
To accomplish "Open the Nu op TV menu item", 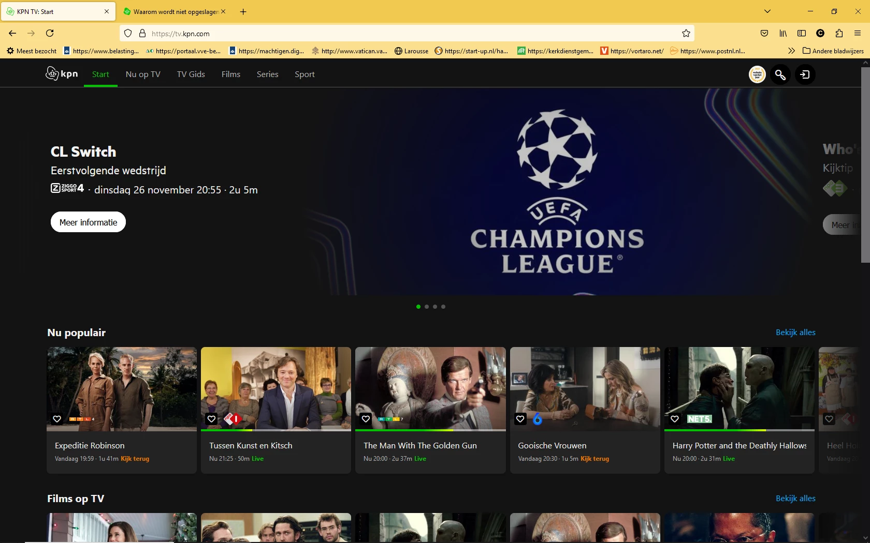I will pos(143,74).
